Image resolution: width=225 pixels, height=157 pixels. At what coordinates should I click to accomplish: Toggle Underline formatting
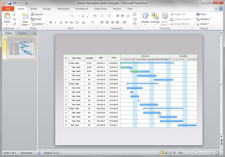click(60, 22)
